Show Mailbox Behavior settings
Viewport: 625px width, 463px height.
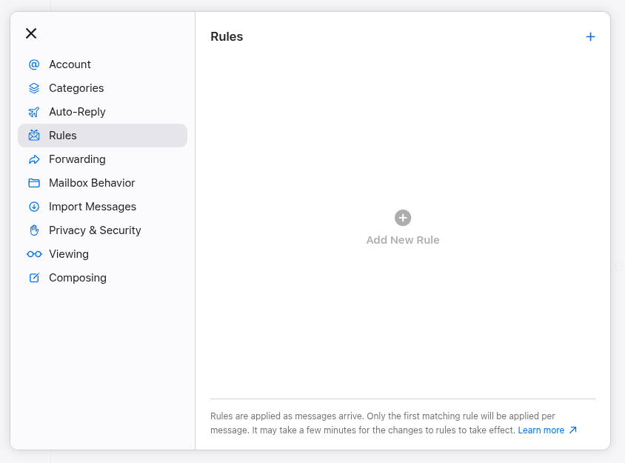(102, 183)
